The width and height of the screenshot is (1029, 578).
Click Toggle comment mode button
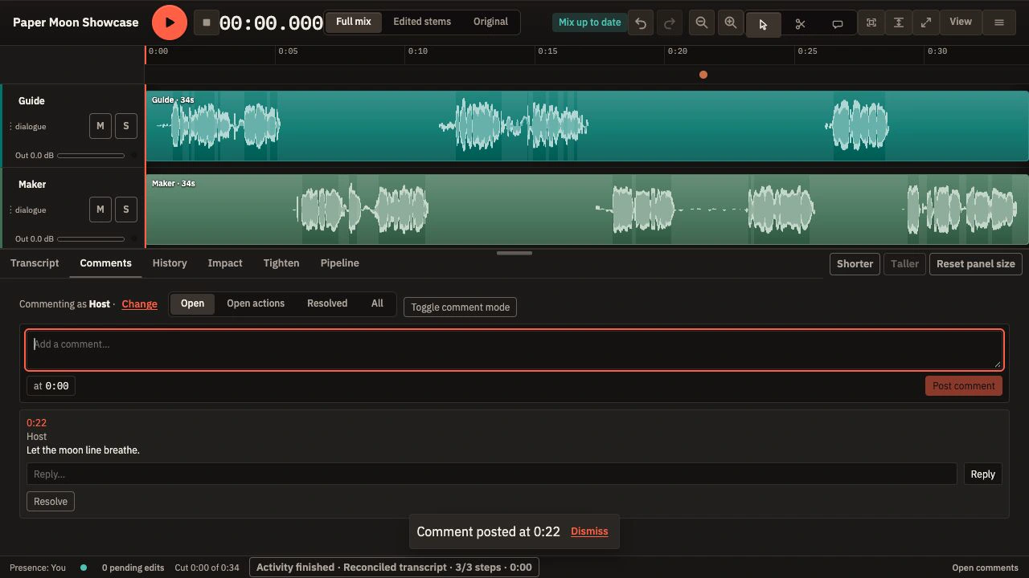point(460,307)
